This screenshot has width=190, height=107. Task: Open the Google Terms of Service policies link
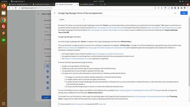[108, 28]
